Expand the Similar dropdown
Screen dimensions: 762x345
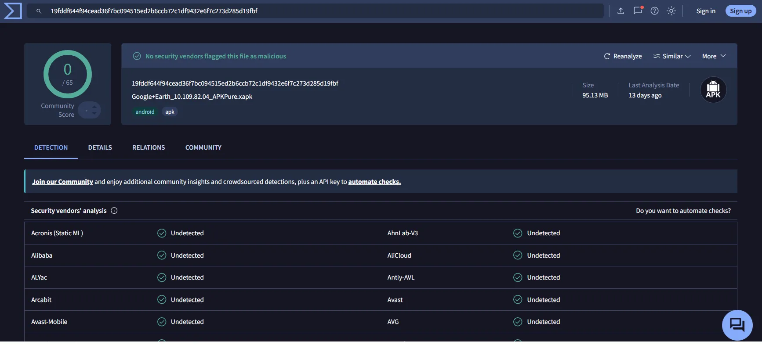click(x=672, y=56)
